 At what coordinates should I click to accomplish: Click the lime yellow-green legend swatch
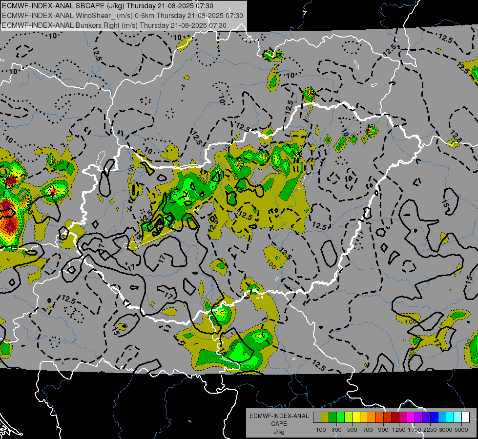coord(349,418)
